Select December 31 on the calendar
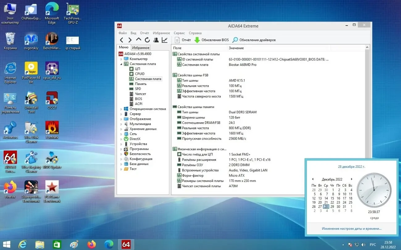Screen dimensions: 401x250 [345, 207]
